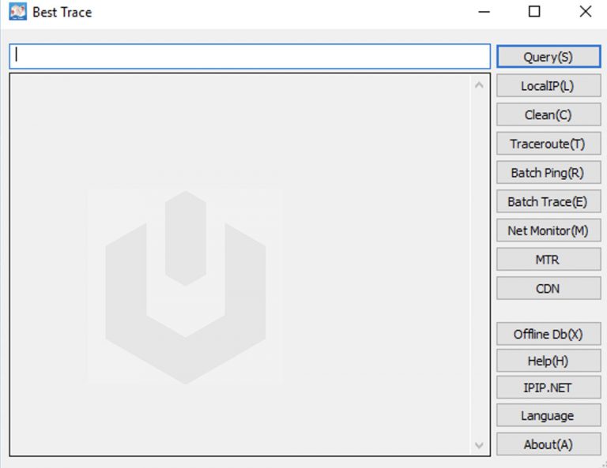Open Help(H)
The image size is (607, 468).
coord(548,361)
